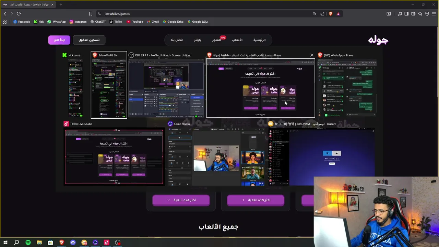Open the Kick bookmark
Image resolution: width=439 pixels, height=247 pixels.
pyautogui.click(x=38, y=22)
